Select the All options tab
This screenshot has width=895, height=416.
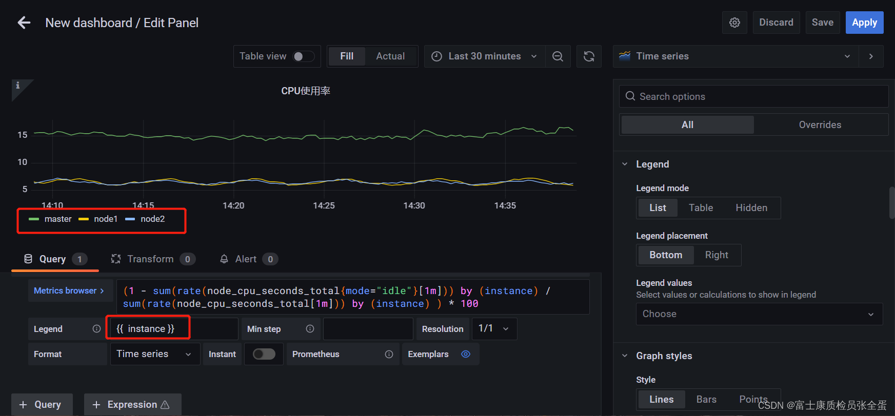tap(687, 125)
